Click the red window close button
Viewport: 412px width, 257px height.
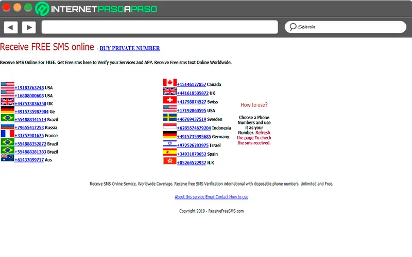tap(6, 7)
